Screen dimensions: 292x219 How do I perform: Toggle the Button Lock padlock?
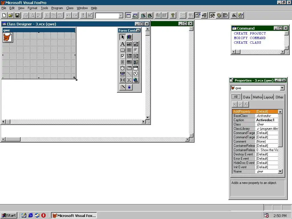[129, 87]
